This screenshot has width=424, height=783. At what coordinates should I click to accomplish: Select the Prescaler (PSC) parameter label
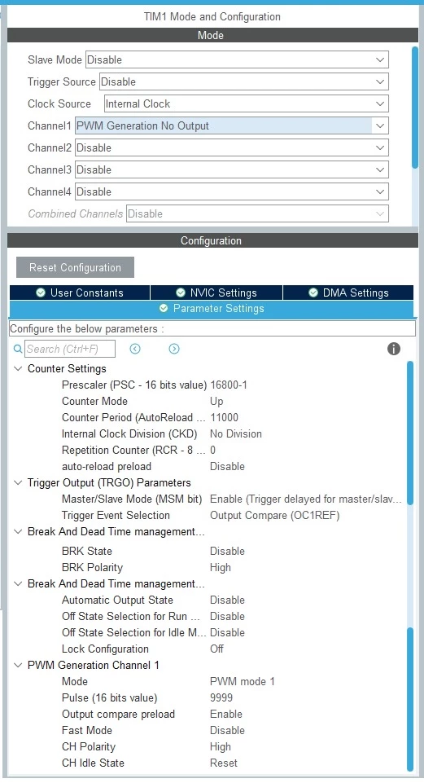point(134,385)
